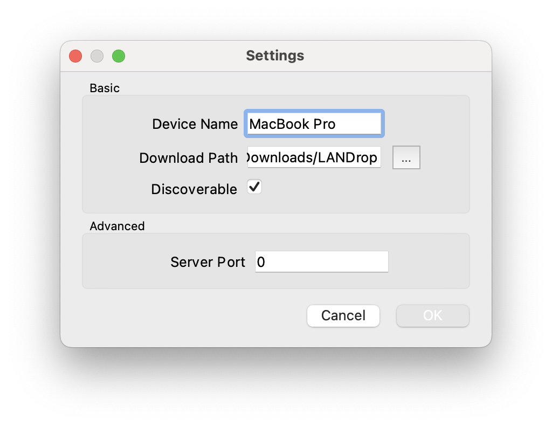Click the Discoverable label text
Viewport: 552px width, 427px height.
pyautogui.click(x=194, y=189)
